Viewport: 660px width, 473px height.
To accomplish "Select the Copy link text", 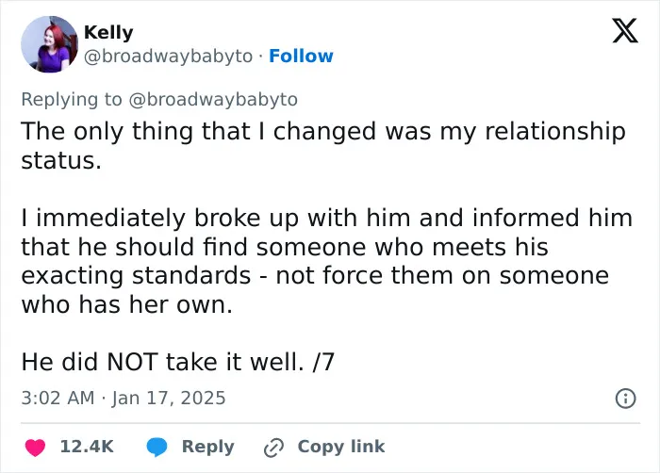I will pyautogui.click(x=341, y=447).
